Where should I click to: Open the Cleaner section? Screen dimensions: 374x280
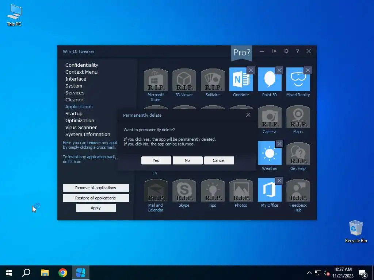point(74,100)
